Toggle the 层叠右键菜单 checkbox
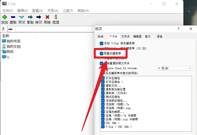The image size is (197, 135). [101, 53]
